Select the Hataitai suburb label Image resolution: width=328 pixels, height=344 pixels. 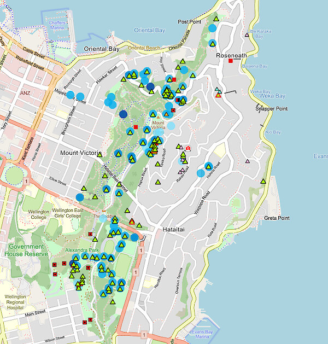(174, 230)
